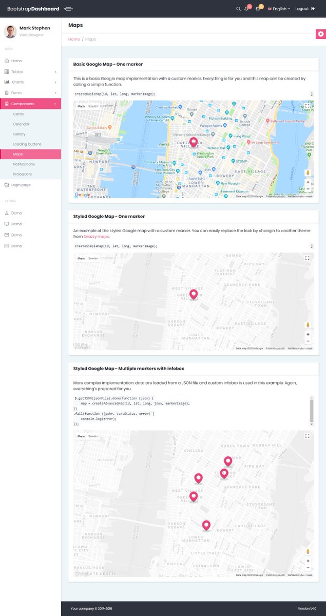
Task: Click the BootstrapDashboard logo
Action: pyautogui.click(x=33, y=9)
